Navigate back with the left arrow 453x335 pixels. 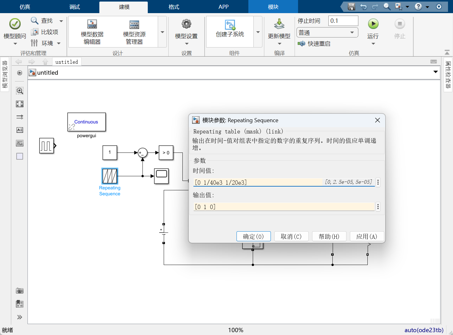click(x=18, y=62)
